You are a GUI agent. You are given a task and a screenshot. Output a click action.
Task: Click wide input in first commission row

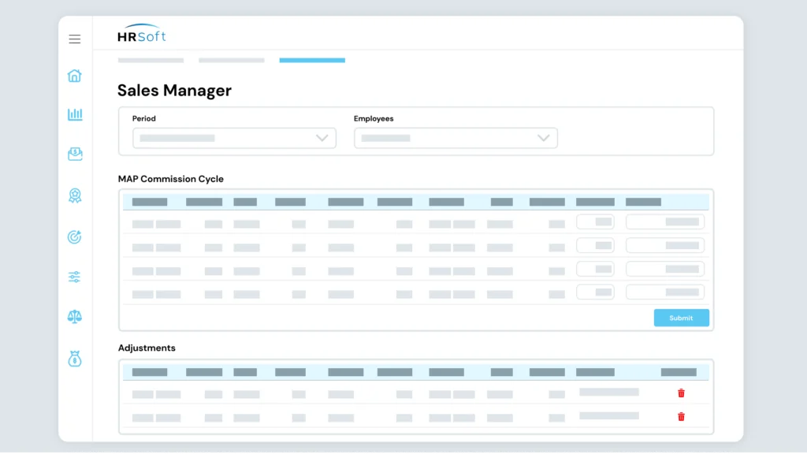665,221
